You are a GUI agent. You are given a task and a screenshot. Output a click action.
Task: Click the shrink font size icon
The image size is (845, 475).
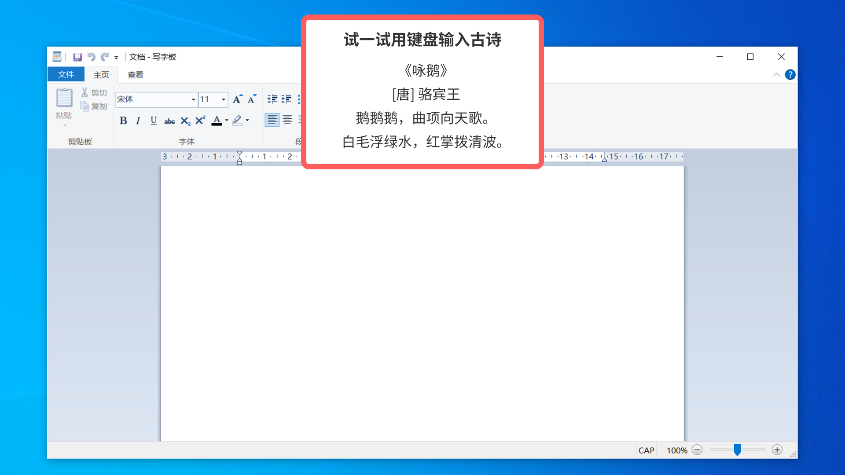coord(252,99)
